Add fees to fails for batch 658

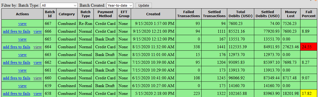point(17,93)
